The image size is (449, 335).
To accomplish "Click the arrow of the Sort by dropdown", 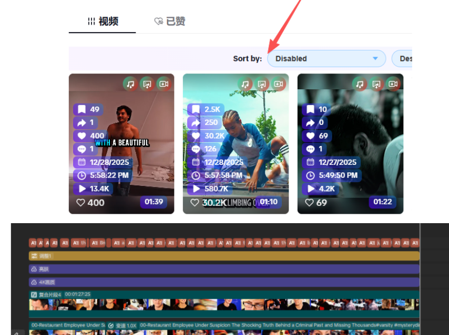I will [x=375, y=59].
